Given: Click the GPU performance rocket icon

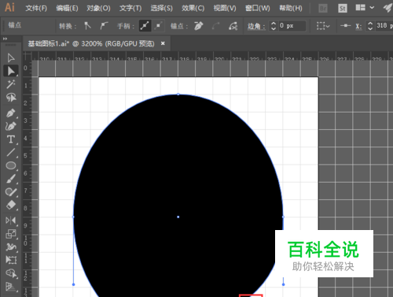Looking at the screenshot, I should [387, 8].
